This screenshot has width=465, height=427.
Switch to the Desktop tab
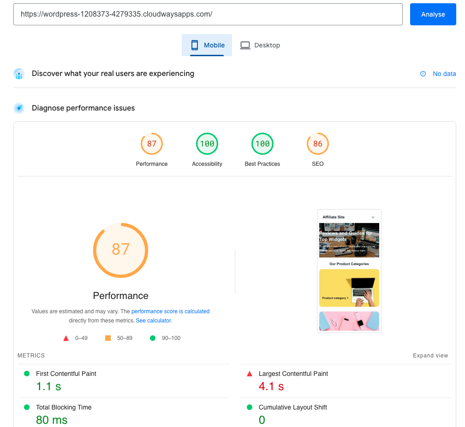pyautogui.click(x=260, y=45)
